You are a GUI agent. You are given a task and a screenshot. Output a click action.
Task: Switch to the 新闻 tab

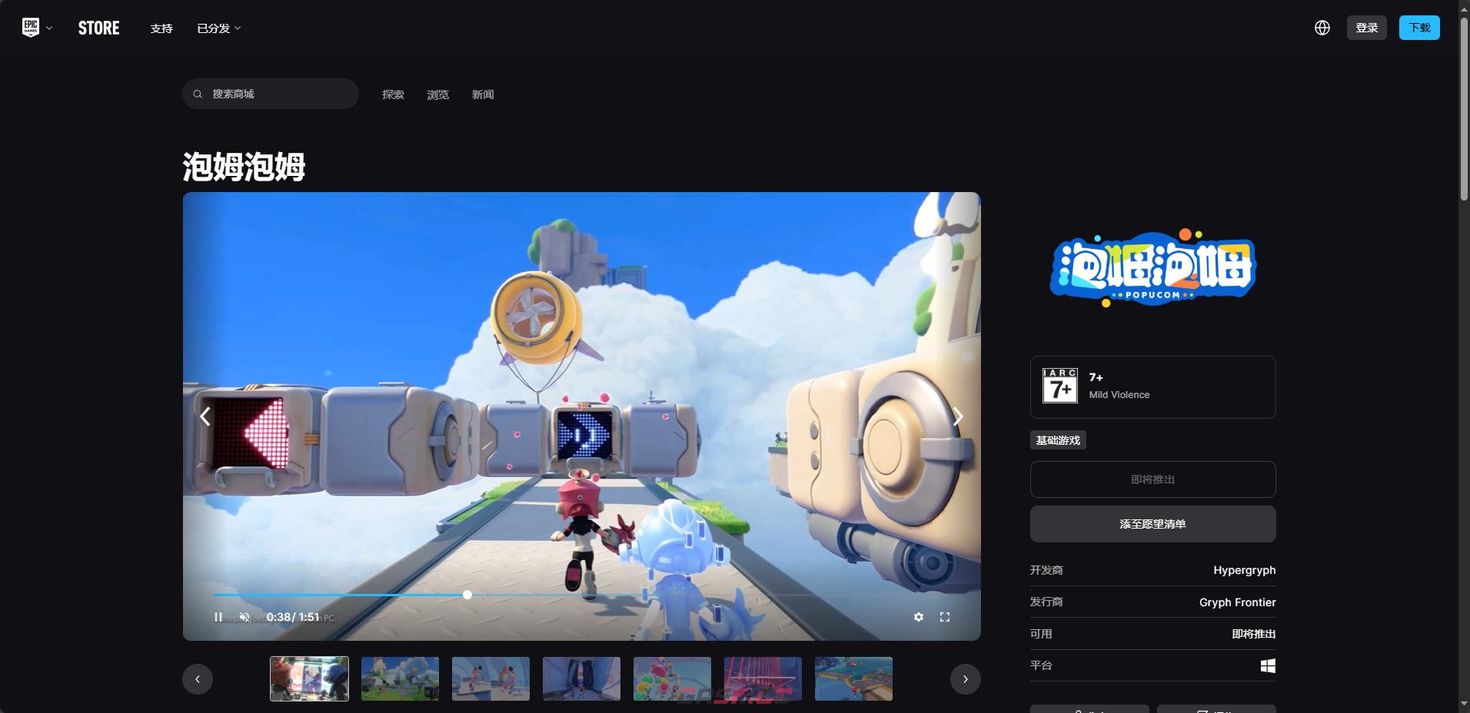(x=483, y=95)
